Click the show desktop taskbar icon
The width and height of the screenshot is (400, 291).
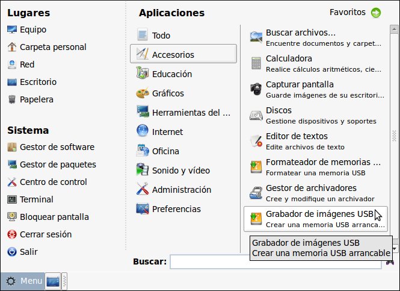[52, 281]
